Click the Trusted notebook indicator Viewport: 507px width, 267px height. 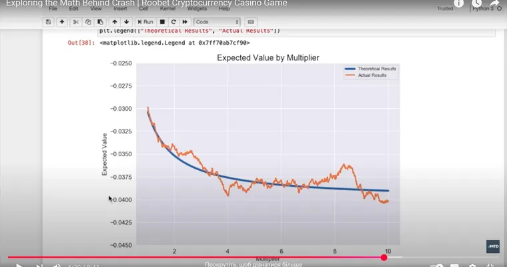coord(445,9)
